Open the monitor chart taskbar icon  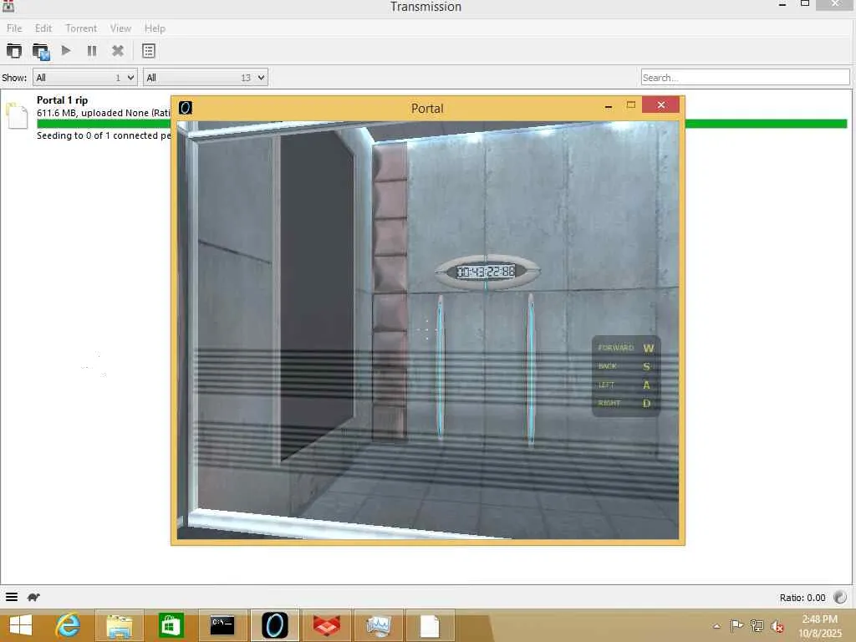coord(379,625)
